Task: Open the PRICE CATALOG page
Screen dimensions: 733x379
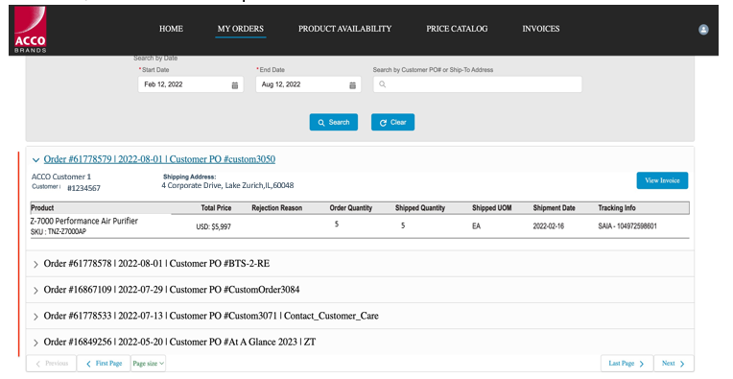Action: point(457,29)
